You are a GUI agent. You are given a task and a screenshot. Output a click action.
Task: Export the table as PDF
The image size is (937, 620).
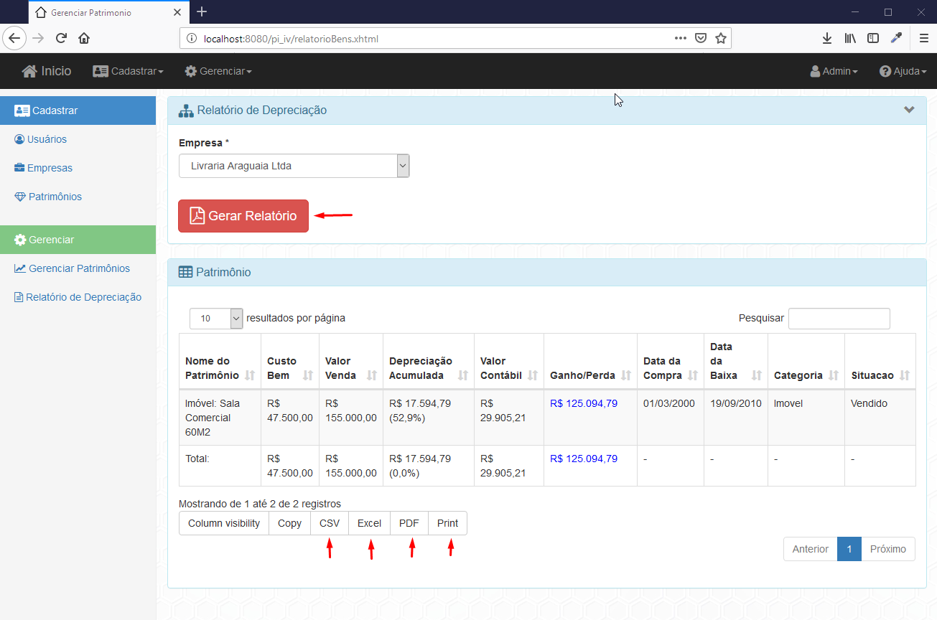[409, 523]
